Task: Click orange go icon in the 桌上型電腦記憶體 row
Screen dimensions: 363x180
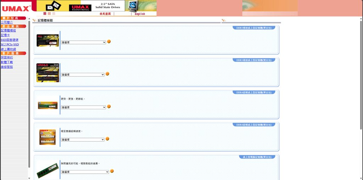Action: (112, 171)
